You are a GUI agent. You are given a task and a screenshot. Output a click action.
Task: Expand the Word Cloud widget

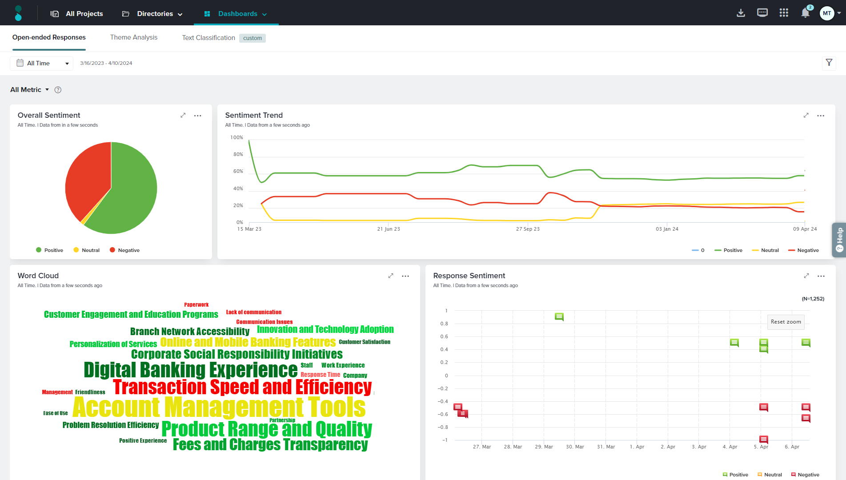391,276
